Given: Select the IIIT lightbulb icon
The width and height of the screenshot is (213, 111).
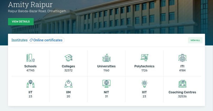Looking at the screenshot, I should 144,84.
